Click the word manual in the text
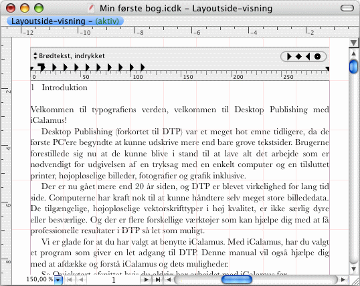This screenshot has height=286, width=360. point(242,253)
